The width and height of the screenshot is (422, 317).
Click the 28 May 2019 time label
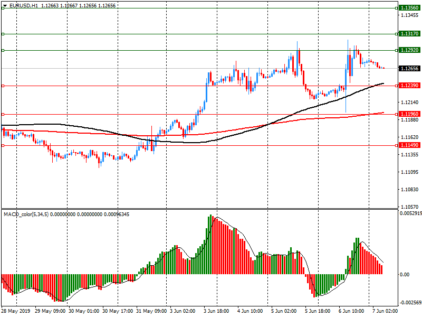click(16, 311)
